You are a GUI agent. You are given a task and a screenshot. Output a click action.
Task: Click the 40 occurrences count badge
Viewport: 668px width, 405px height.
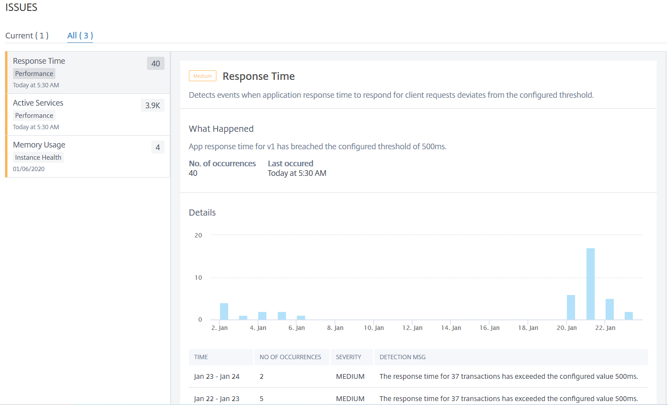pyautogui.click(x=156, y=63)
